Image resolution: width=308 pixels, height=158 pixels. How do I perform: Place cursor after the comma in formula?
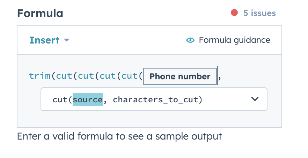coord(222,77)
